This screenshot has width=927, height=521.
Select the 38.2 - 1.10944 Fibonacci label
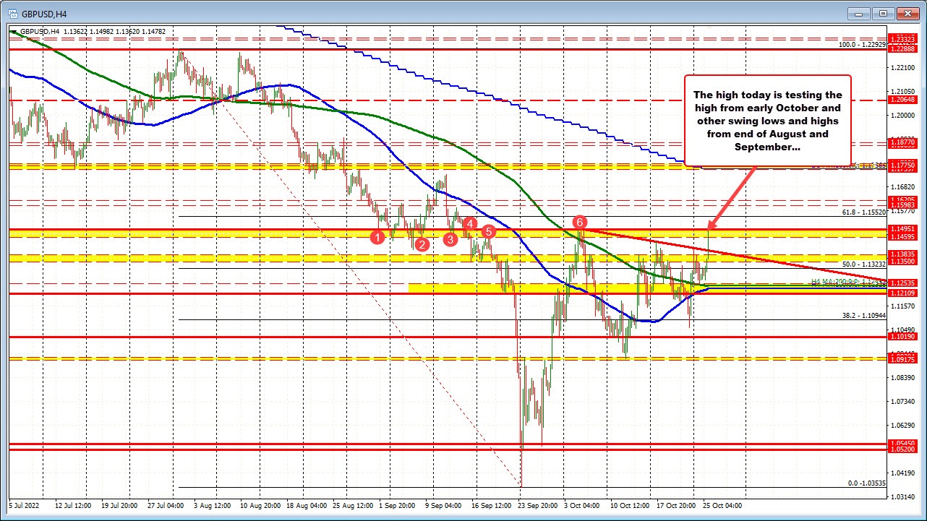[x=865, y=315]
